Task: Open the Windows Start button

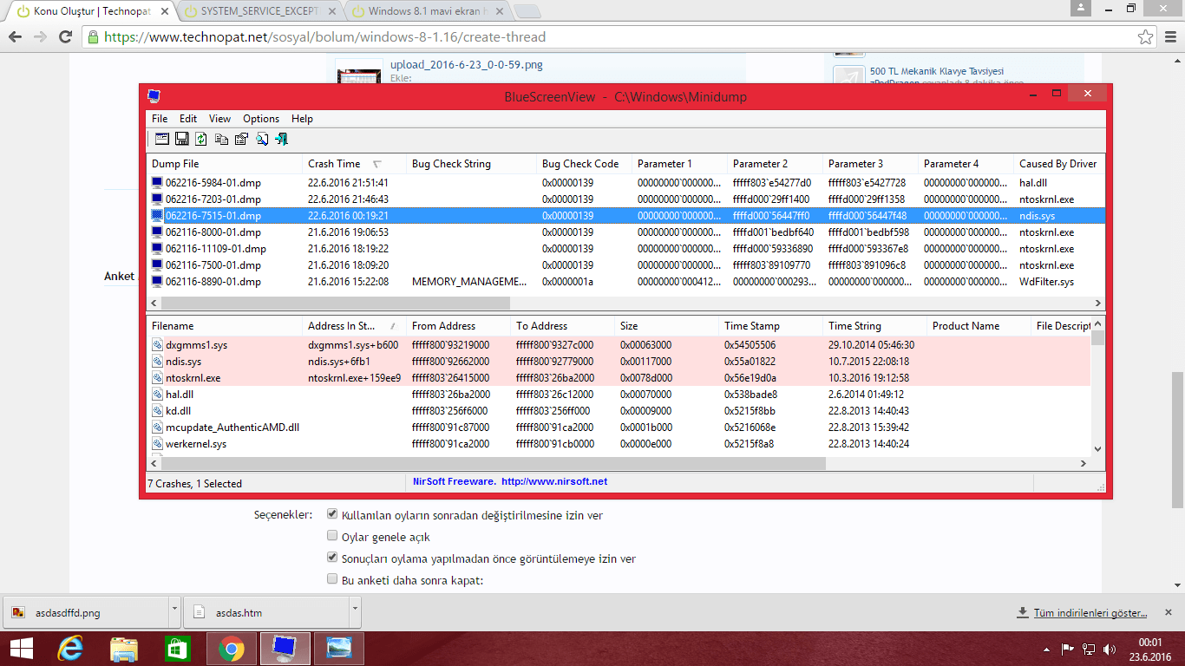Action: tap(21, 649)
